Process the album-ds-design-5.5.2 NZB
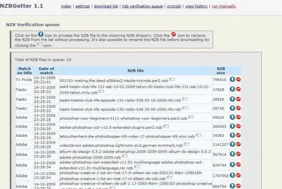The width and height of the screenshot is (282, 189). (x=232, y=154)
